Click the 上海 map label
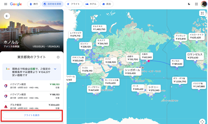Image resolution: width=208 pixels, height=124 pixels. pyautogui.click(x=144, y=63)
